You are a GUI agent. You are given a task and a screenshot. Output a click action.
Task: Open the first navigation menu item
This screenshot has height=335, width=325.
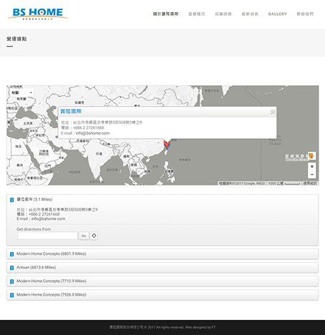166,14
